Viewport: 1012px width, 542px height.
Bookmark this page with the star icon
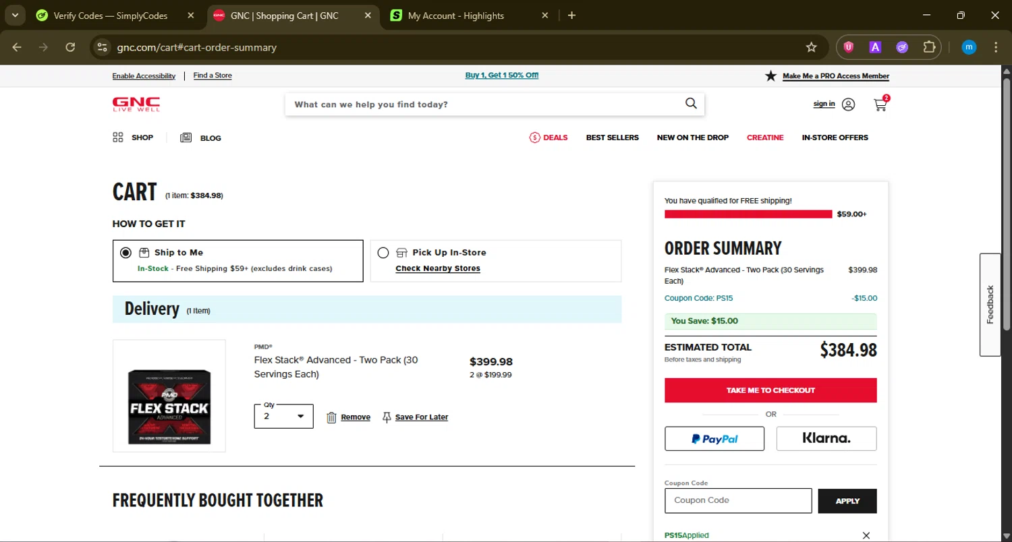click(812, 47)
